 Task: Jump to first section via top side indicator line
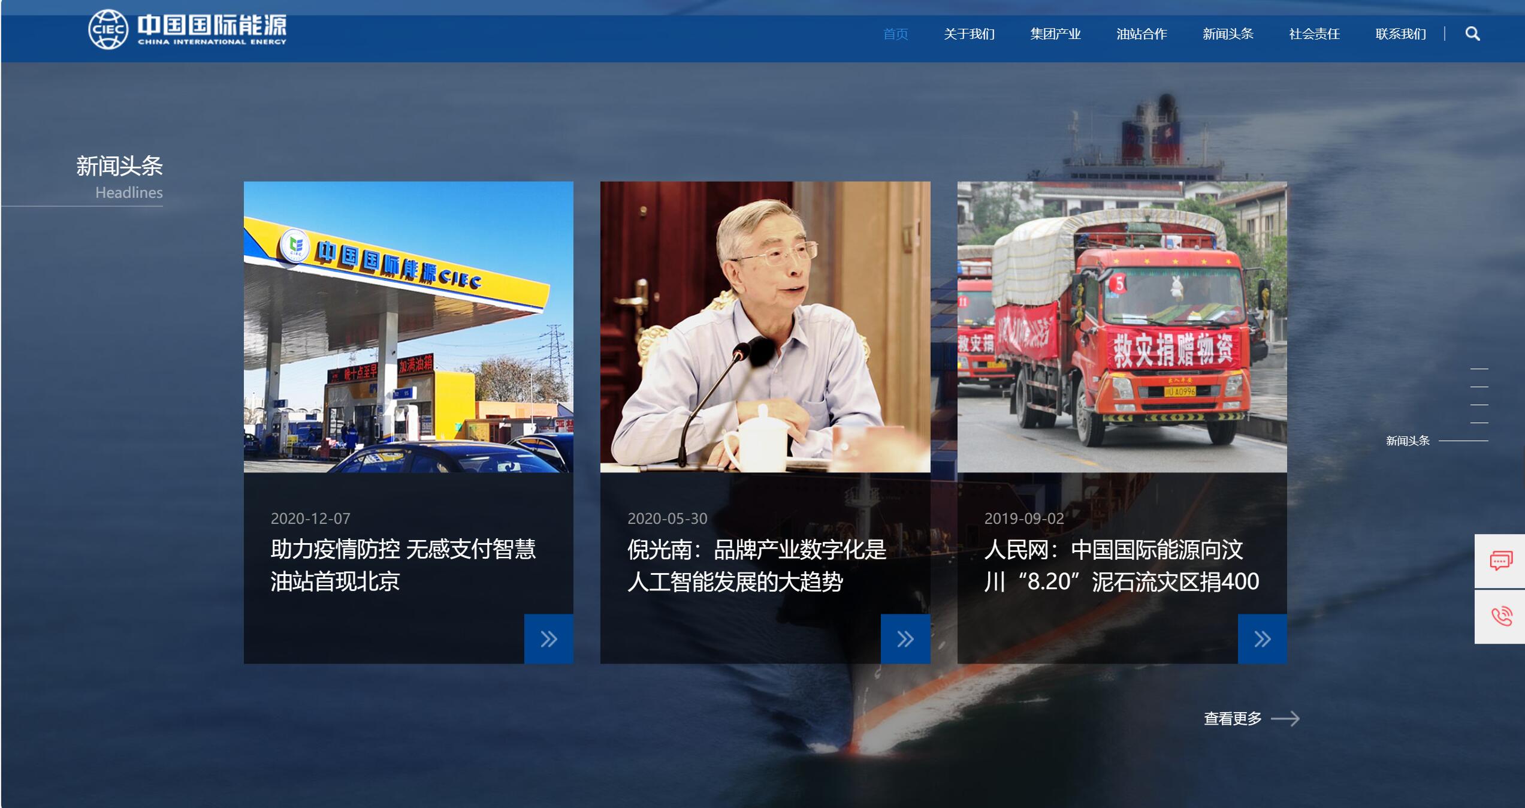(1479, 369)
